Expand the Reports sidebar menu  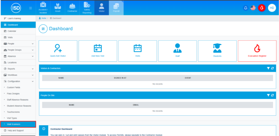[x=18, y=69]
